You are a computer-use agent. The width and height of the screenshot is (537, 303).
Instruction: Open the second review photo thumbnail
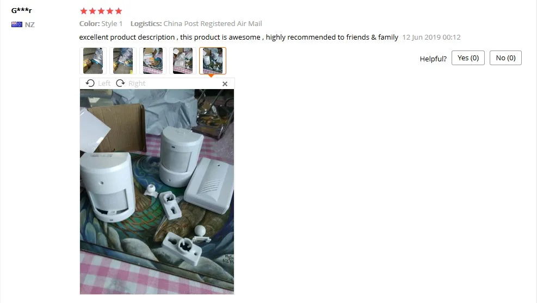(x=123, y=61)
